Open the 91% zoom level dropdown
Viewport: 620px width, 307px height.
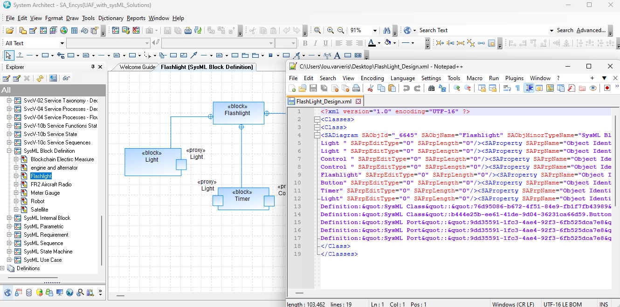coord(375,30)
